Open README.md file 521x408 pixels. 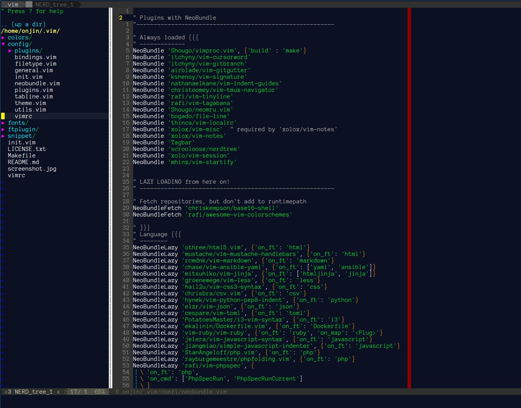(24, 162)
